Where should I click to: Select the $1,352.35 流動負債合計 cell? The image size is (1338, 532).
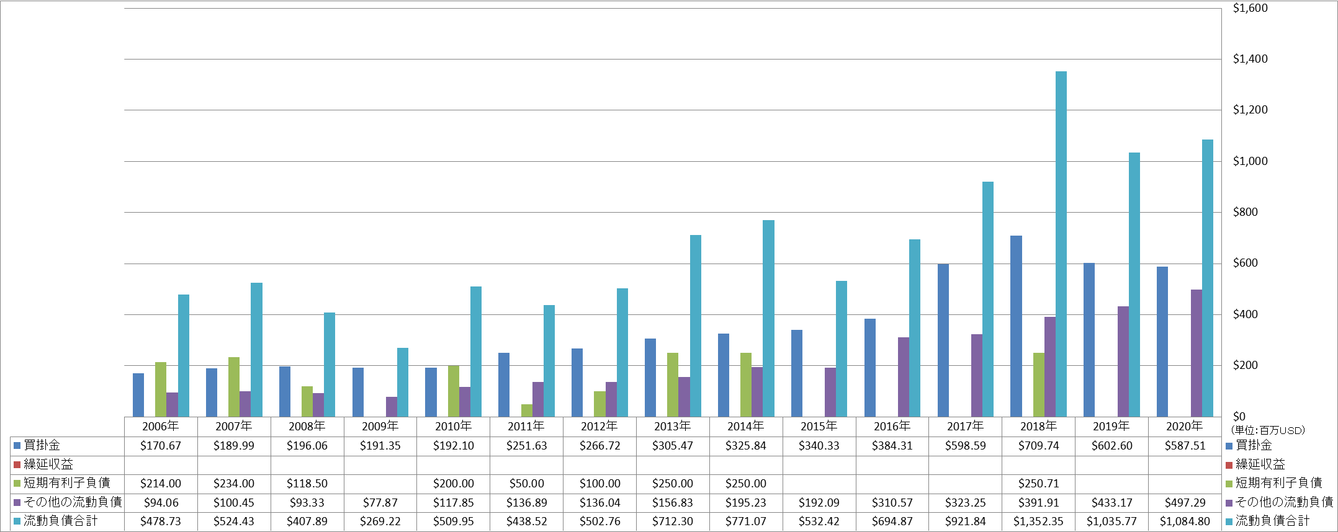point(1039,521)
